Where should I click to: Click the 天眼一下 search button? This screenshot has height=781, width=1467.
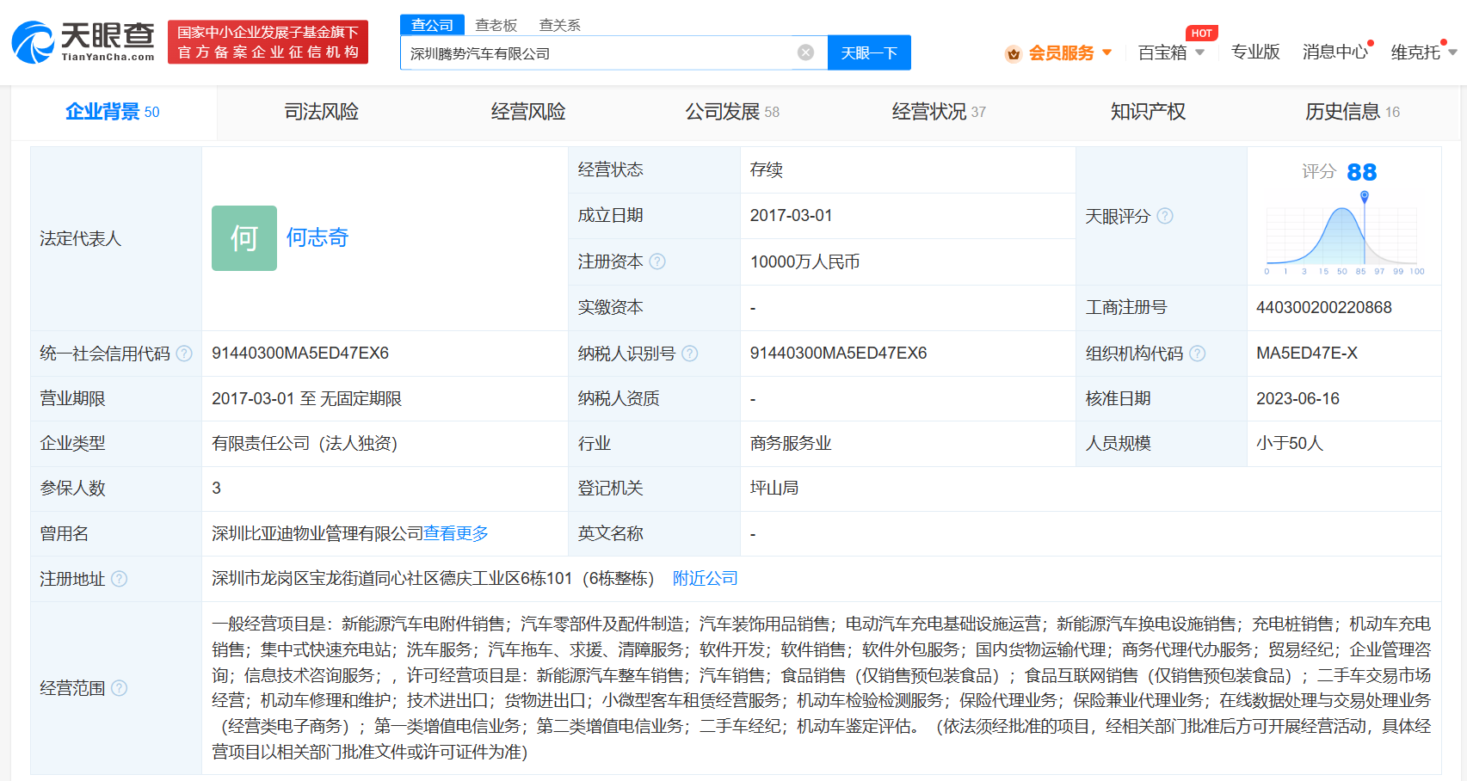pos(869,52)
